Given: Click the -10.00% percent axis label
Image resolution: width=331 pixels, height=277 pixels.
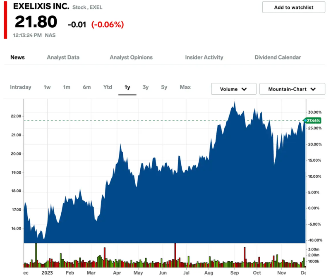Looking at the screenshot, I should pos(315,240).
